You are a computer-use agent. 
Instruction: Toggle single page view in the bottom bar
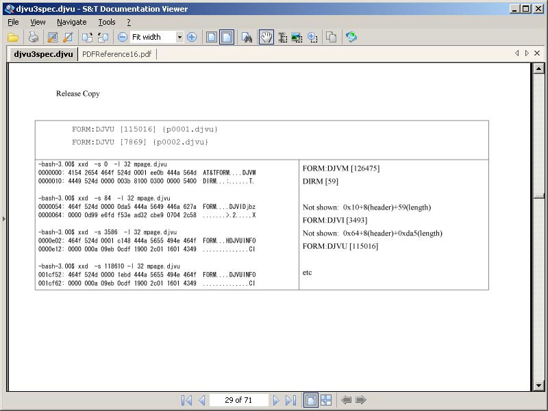[x=311, y=400]
